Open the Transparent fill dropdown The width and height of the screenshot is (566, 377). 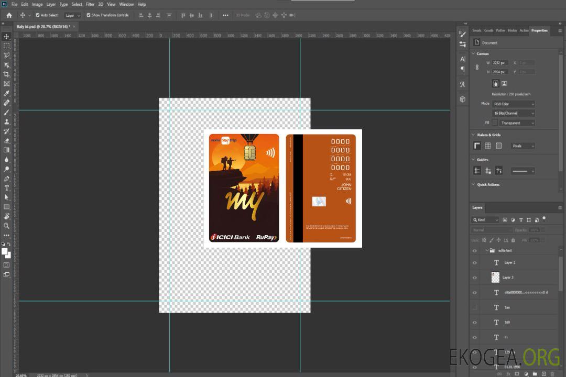point(517,123)
